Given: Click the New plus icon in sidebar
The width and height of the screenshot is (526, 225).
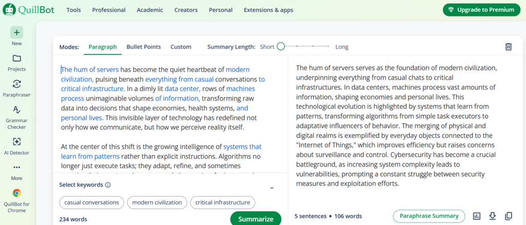Looking at the screenshot, I should (x=16, y=32).
